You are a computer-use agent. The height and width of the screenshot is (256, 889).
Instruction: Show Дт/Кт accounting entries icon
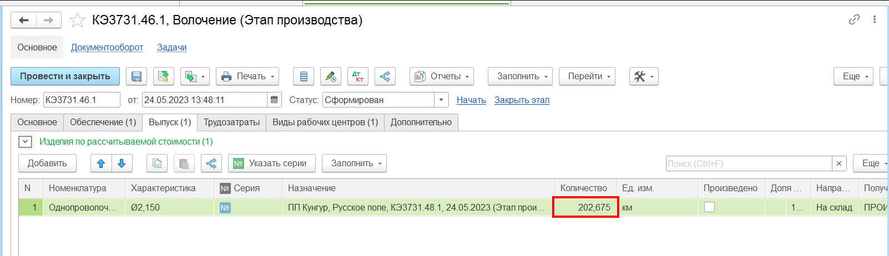pyautogui.click(x=358, y=76)
